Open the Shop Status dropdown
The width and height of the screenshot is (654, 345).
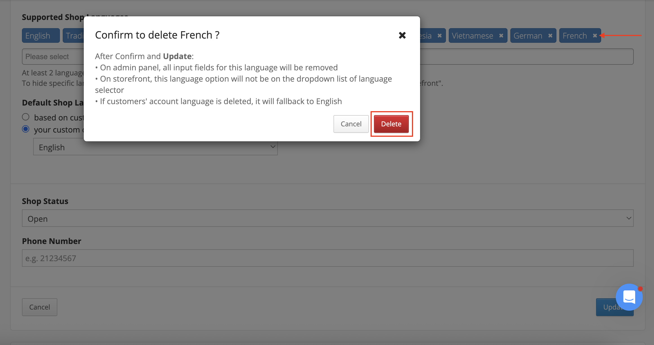pyautogui.click(x=328, y=218)
